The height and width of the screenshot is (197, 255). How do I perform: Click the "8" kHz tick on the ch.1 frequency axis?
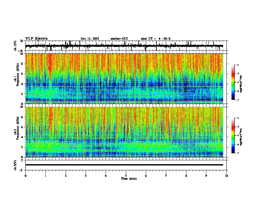pyautogui.click(x=22, y=64)
